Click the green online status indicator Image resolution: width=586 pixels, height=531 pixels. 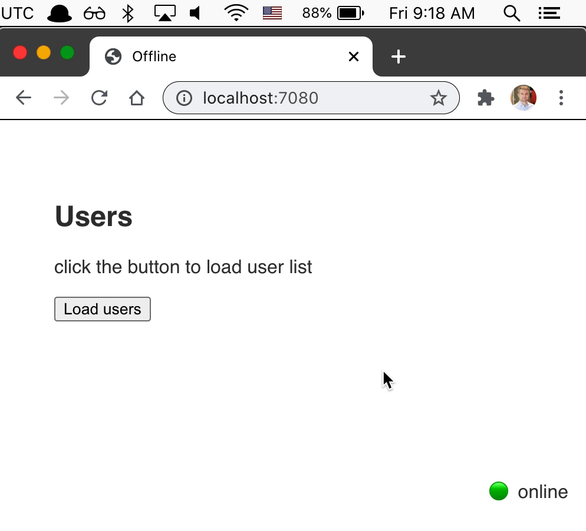pos(499,491)
